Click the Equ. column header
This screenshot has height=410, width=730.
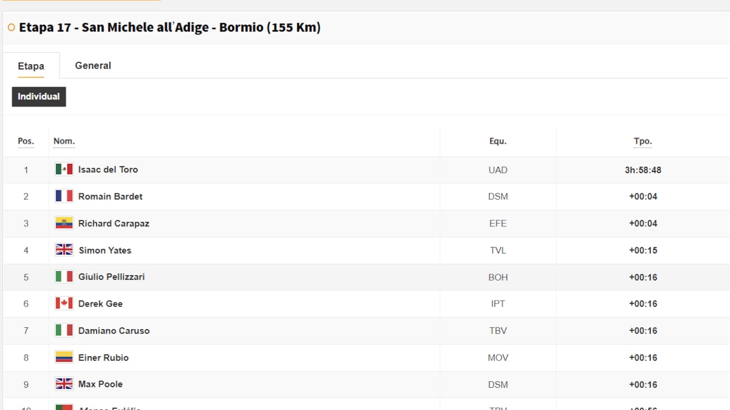point(498,141)
